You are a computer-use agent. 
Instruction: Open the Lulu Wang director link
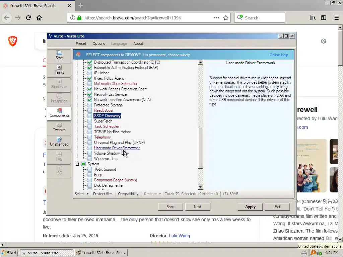[x=180, y=236]
